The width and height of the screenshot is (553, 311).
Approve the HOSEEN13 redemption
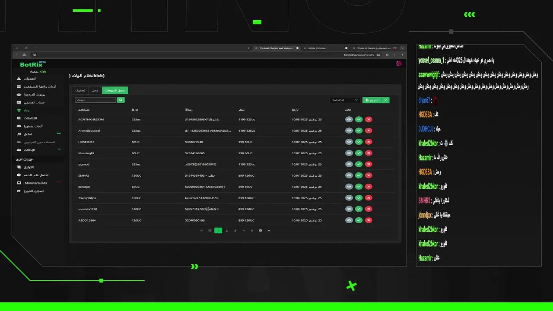click(359, 142)
